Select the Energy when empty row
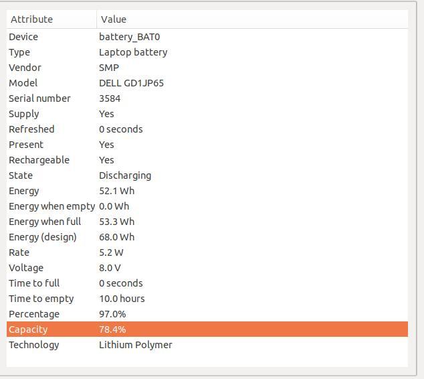Image resolution: width=424 pixels, height=379 pixels. (x=207, y=206)
